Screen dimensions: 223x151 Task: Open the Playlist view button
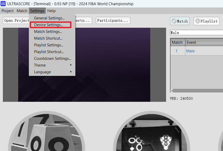[206, 21]
